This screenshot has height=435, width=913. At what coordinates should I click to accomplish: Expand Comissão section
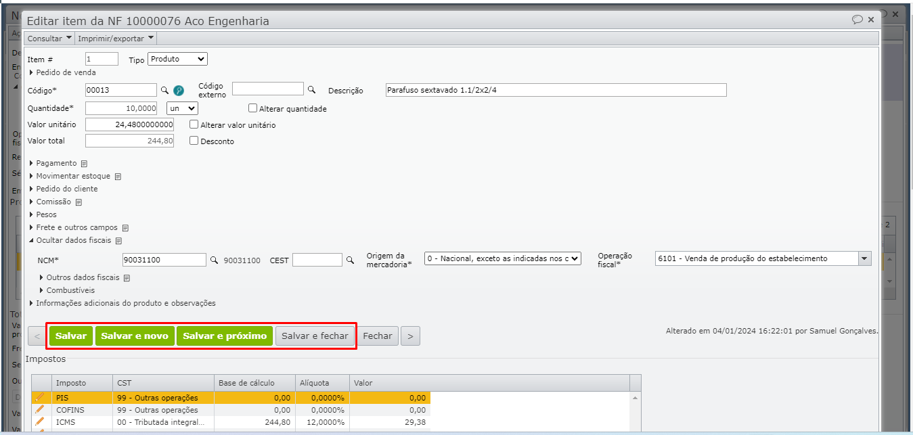[50, 202]
